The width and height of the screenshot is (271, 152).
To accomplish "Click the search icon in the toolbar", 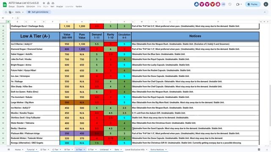I will pos(6,12).
